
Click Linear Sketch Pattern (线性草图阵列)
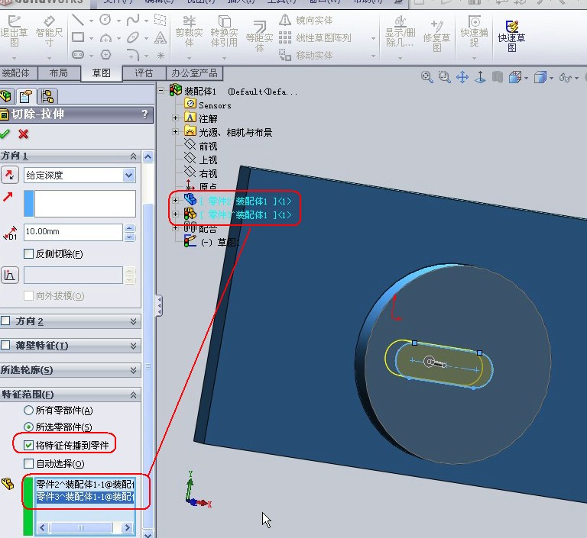[x=315, y=37]
